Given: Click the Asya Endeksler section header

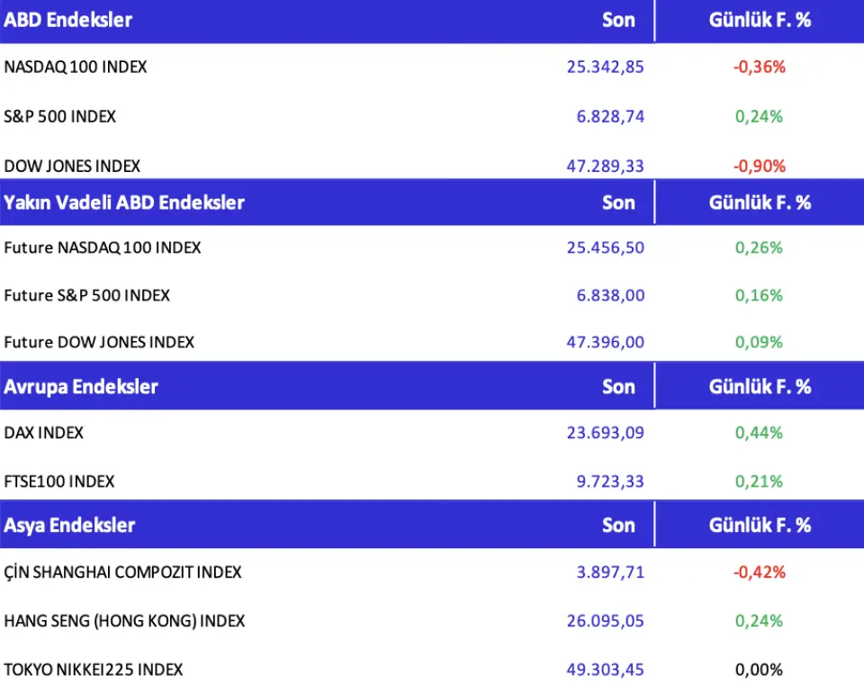Looking at the screenshot, I should click(69, 526).
